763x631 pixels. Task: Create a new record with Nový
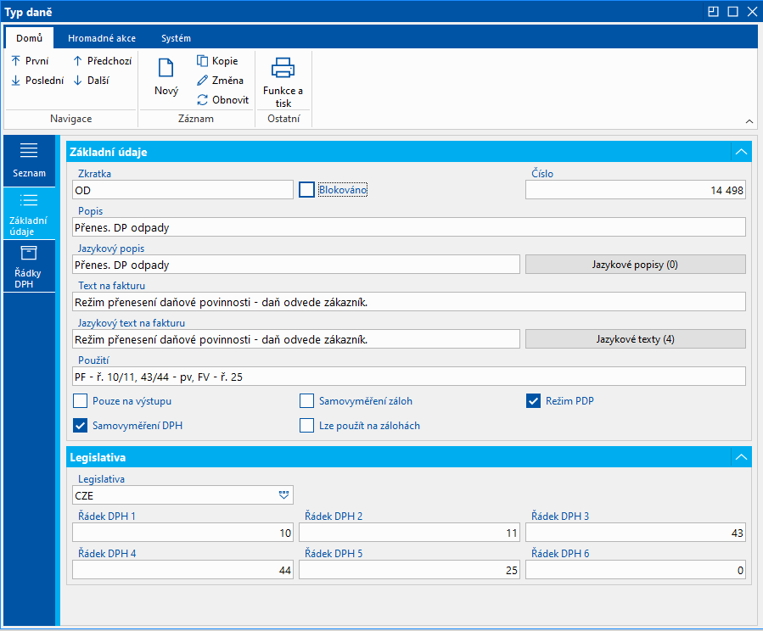pyautogui.click(x=166, y=77)
